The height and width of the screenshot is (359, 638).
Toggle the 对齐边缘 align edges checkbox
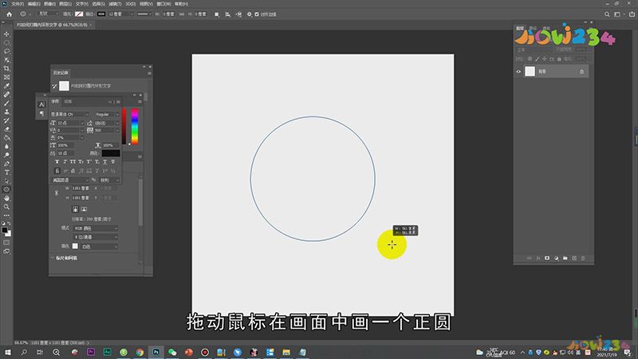tap(257, 14)
